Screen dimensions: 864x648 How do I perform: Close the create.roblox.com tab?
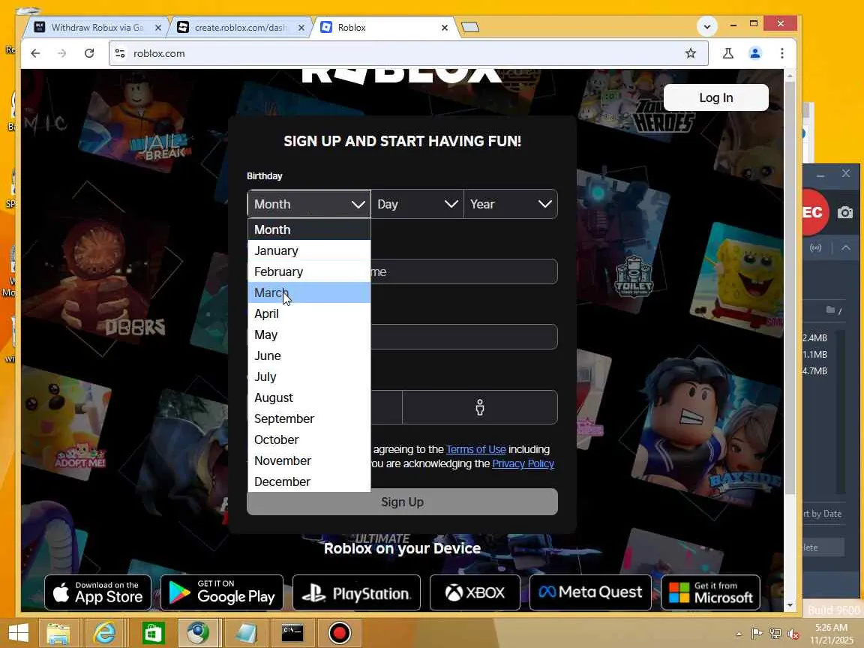(x=301, y=28)
